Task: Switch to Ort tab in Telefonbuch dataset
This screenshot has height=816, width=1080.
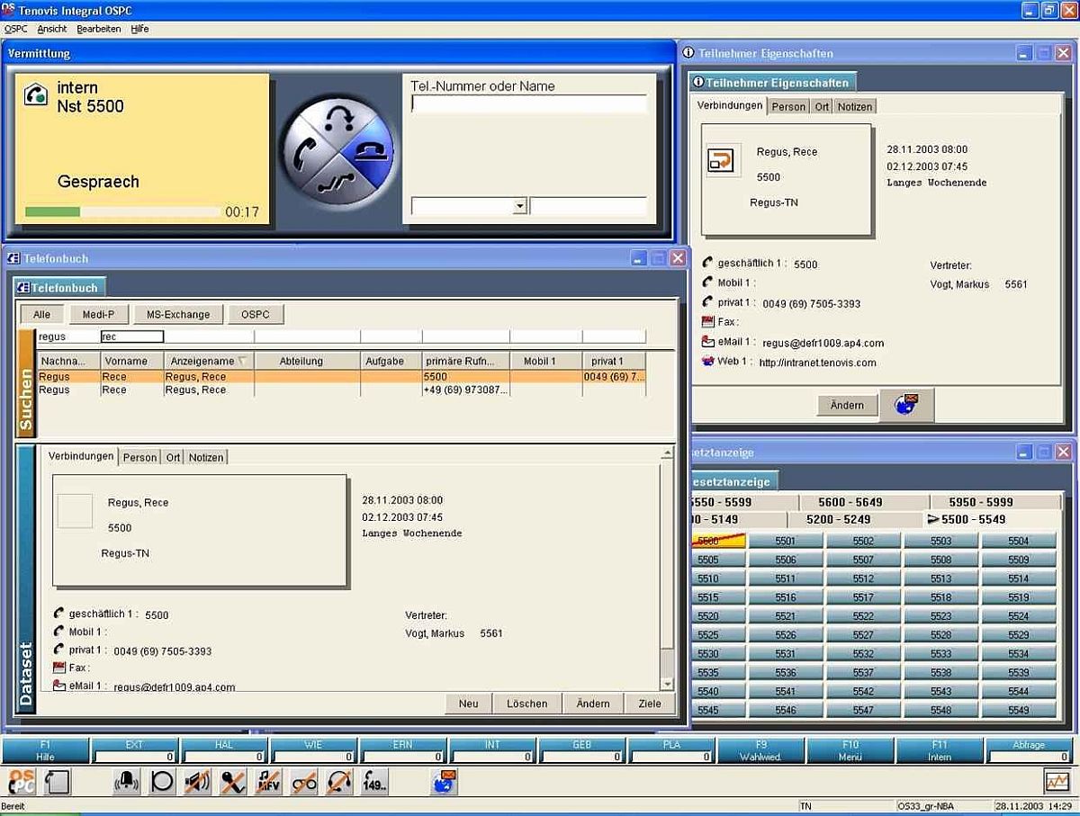Action: pyautogui.click(x=173, y=457)
